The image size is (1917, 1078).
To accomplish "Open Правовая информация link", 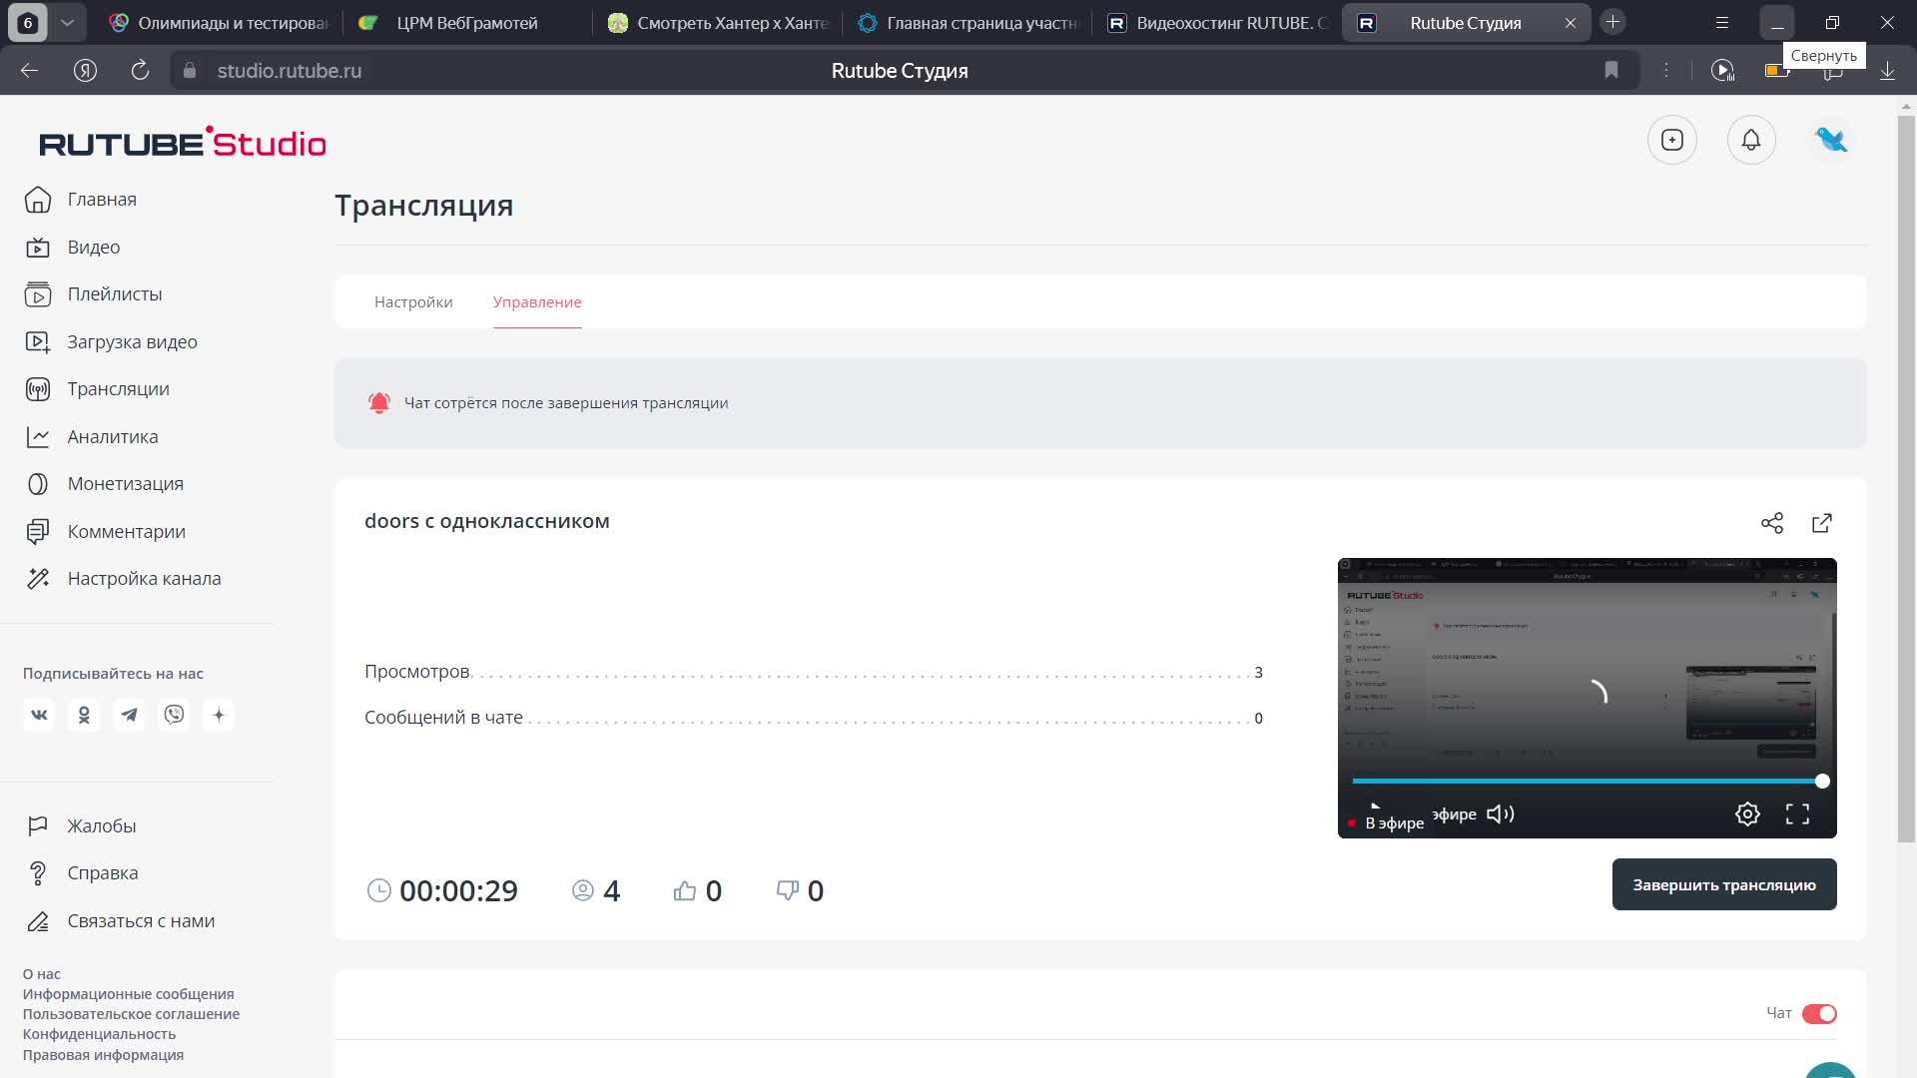I will pyautogui.click(x=103, y=1055).
